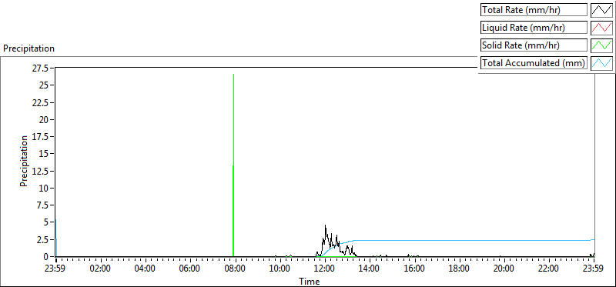
Task: Click the right 23:59 time label
Action: click(x=594, y=269)
